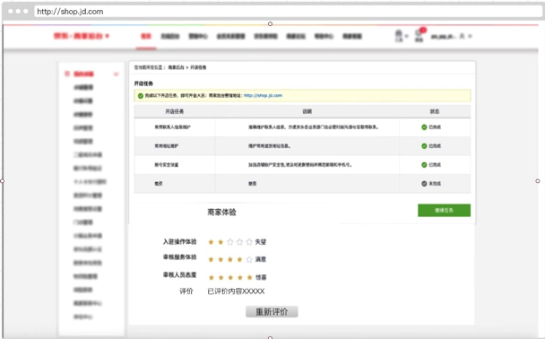
Task: Open the message icon with red badge
Action: [x=420, y=35]
